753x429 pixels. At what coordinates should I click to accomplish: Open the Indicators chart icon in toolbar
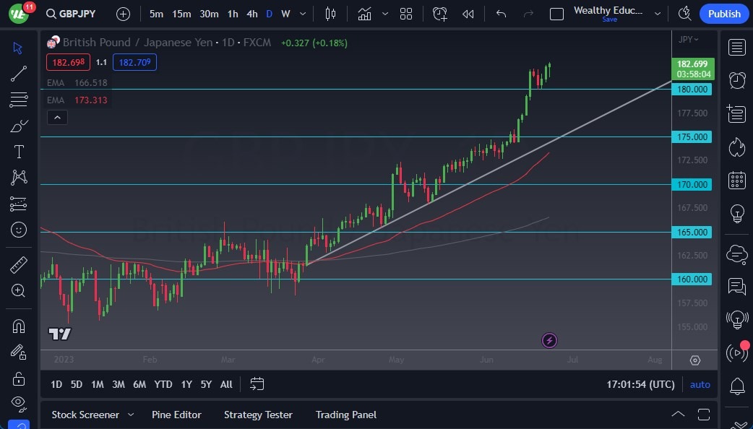point(364,14)
